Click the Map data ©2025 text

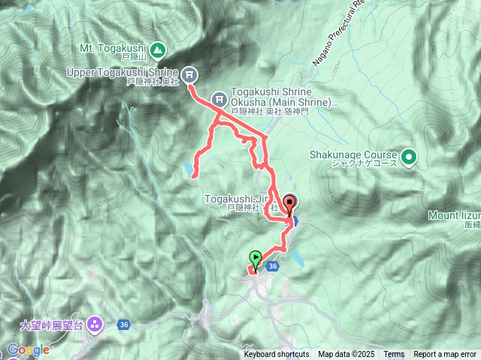click(346, 355)
